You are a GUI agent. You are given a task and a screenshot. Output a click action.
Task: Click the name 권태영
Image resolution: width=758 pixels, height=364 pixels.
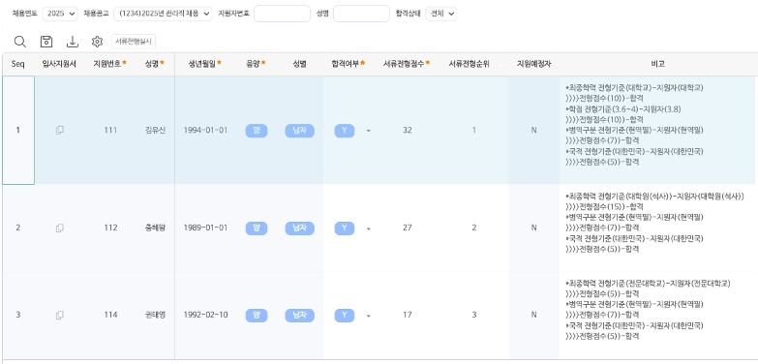(x=155, y=316)
